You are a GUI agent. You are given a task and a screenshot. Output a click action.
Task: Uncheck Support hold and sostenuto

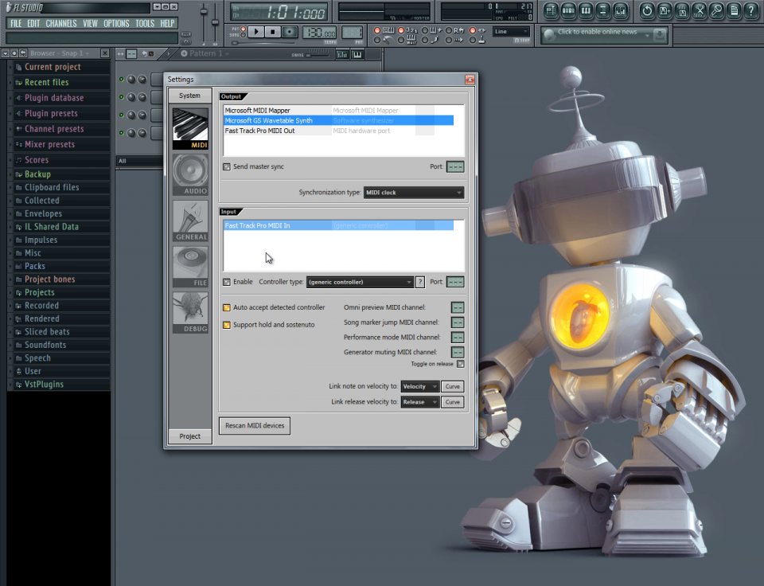pos(227,325)
